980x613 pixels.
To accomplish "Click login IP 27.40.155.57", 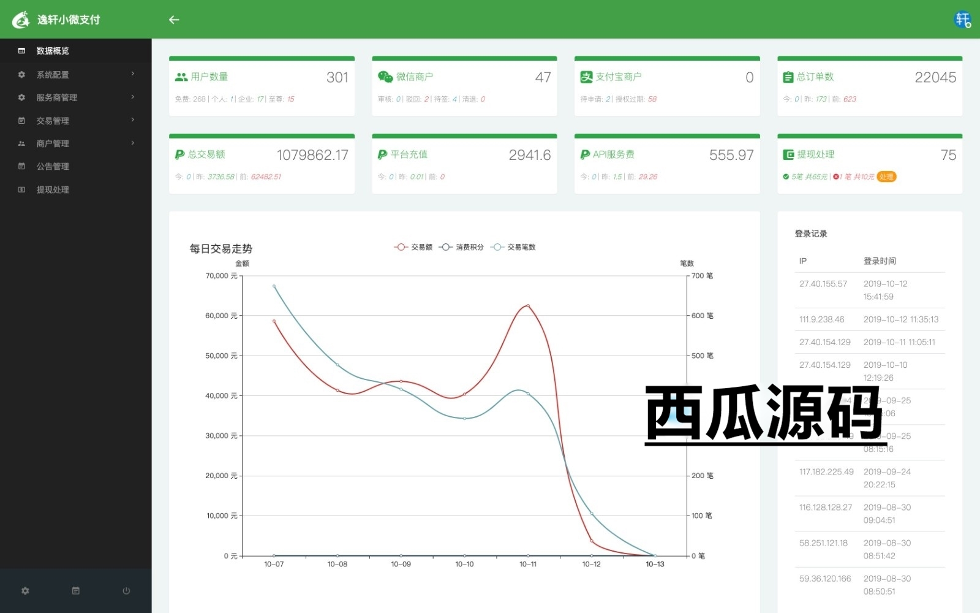I will coord(823,284).
